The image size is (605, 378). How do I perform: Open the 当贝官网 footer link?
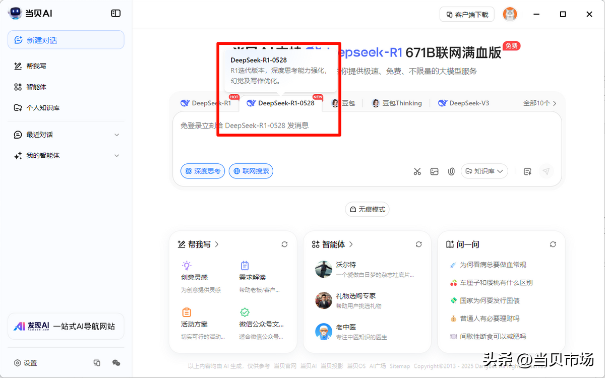click(x=285, y=366)
